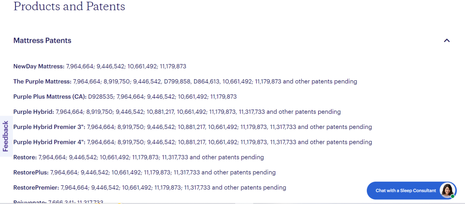Select the Purple Hybrid Premier 4" label

[49, 142]
